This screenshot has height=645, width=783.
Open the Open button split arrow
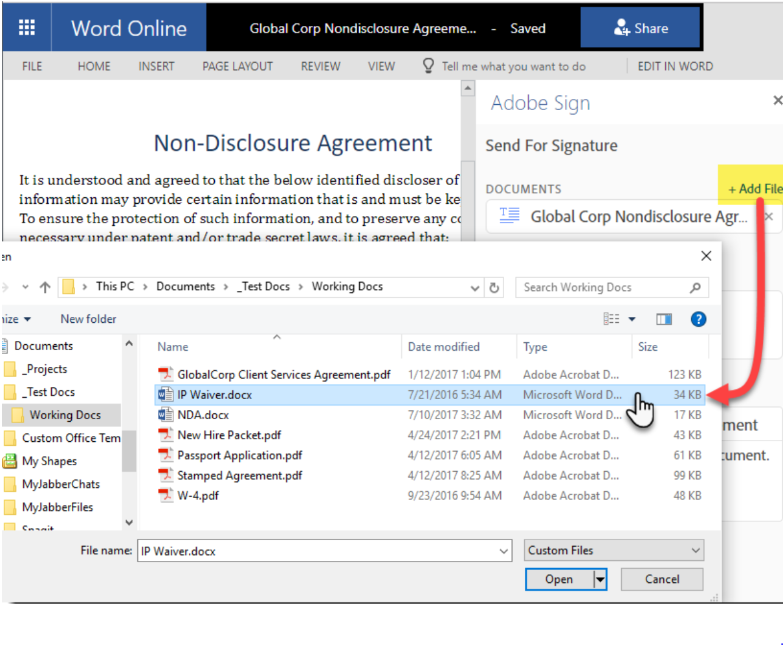tap(599, 579)
